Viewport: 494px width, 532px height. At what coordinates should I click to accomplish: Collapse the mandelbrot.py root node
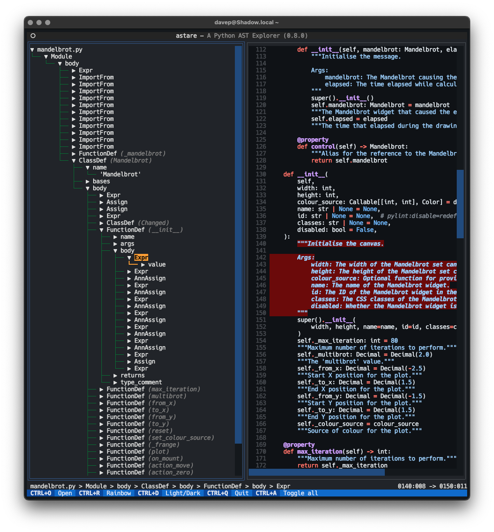32,50
